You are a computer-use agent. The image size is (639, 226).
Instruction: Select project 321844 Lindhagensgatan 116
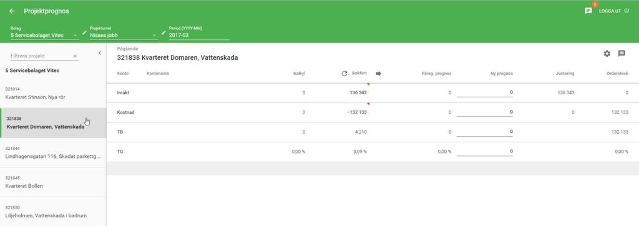pos(53,152)
